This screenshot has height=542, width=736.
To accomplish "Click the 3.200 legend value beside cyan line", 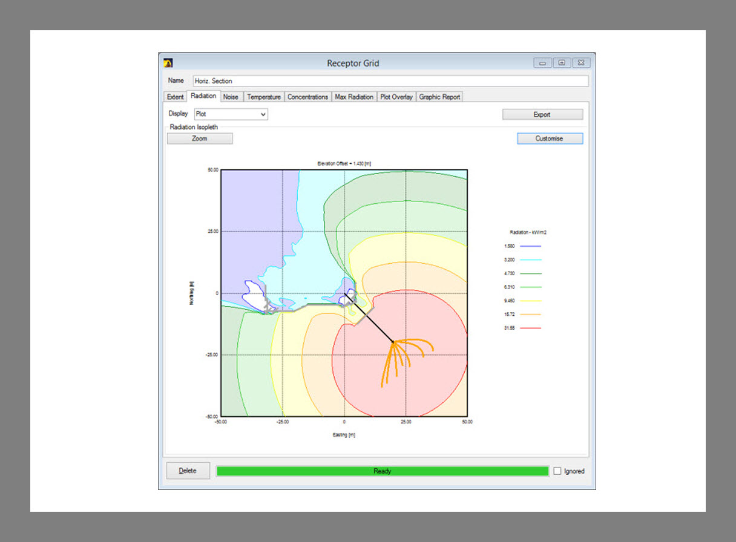I will pyautogui.click(x=509, y=260).
